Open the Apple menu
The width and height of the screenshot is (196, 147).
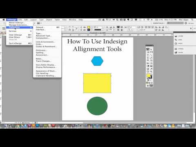[x=4, y=20]
